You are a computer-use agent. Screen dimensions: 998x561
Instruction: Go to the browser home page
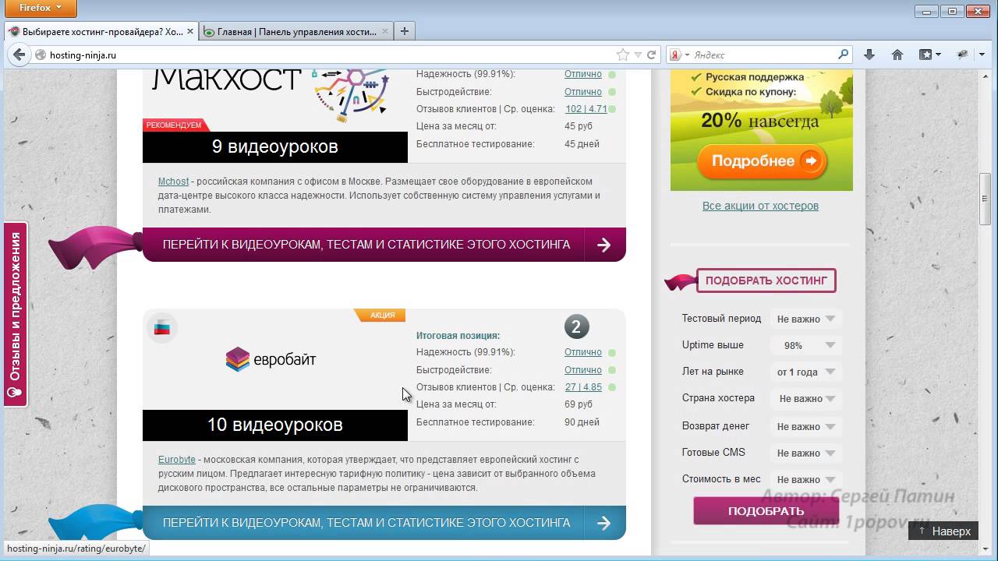point(897,55)
